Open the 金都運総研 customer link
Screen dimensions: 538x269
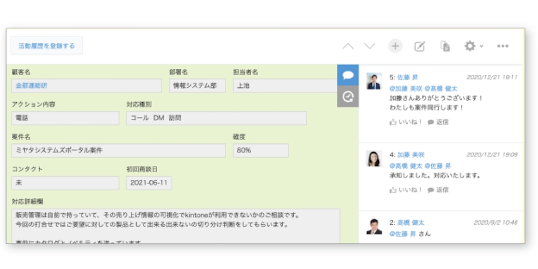[x=31, y=86]
